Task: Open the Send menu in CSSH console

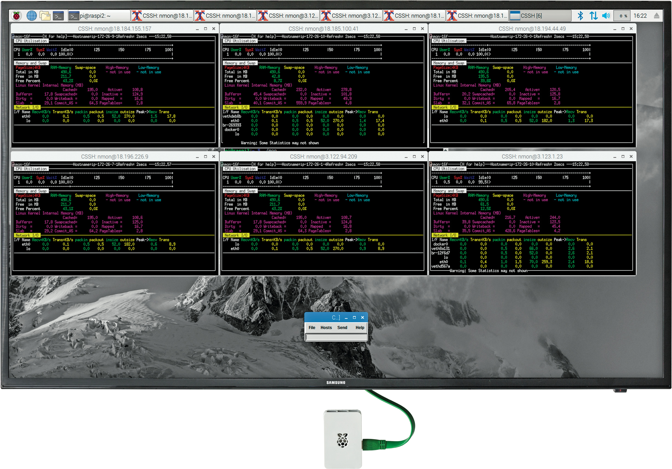Action: pyautogui.click(x=342, y=327)
